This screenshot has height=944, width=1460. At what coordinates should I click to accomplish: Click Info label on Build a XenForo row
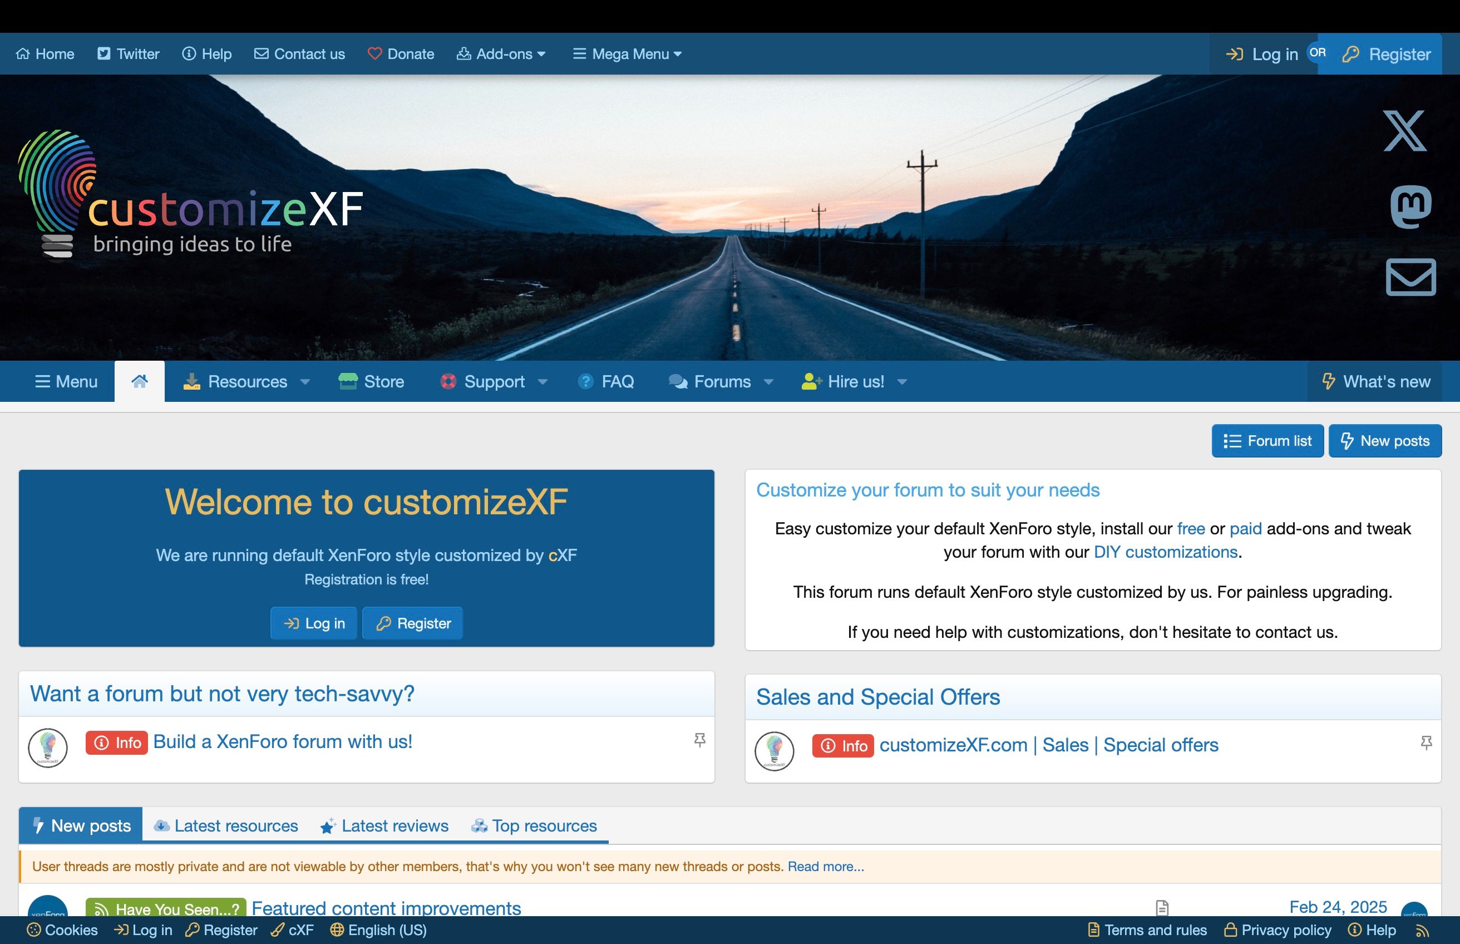tap(117, 743)
